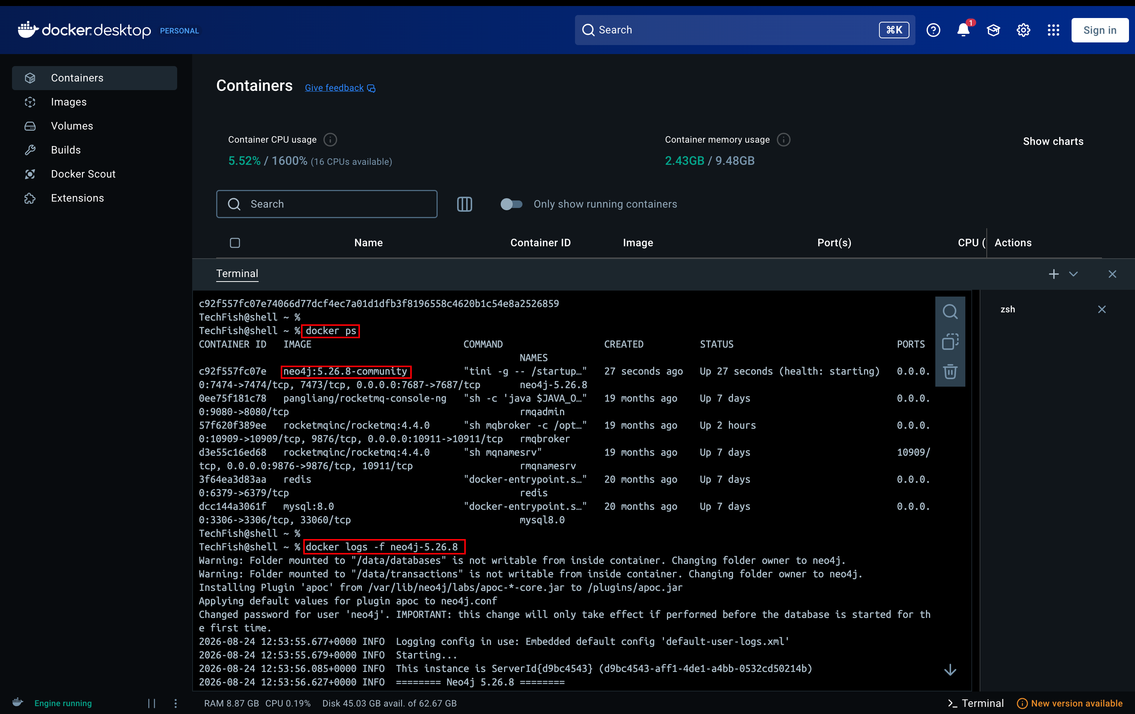Open the Give feedback link
Image resolution: width=1135 pixels, height=714 pixels.
(340, 88)
